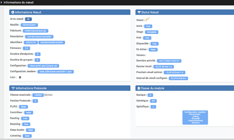Click the heartbeat icon in Statut Nœud header

[139, 12]
